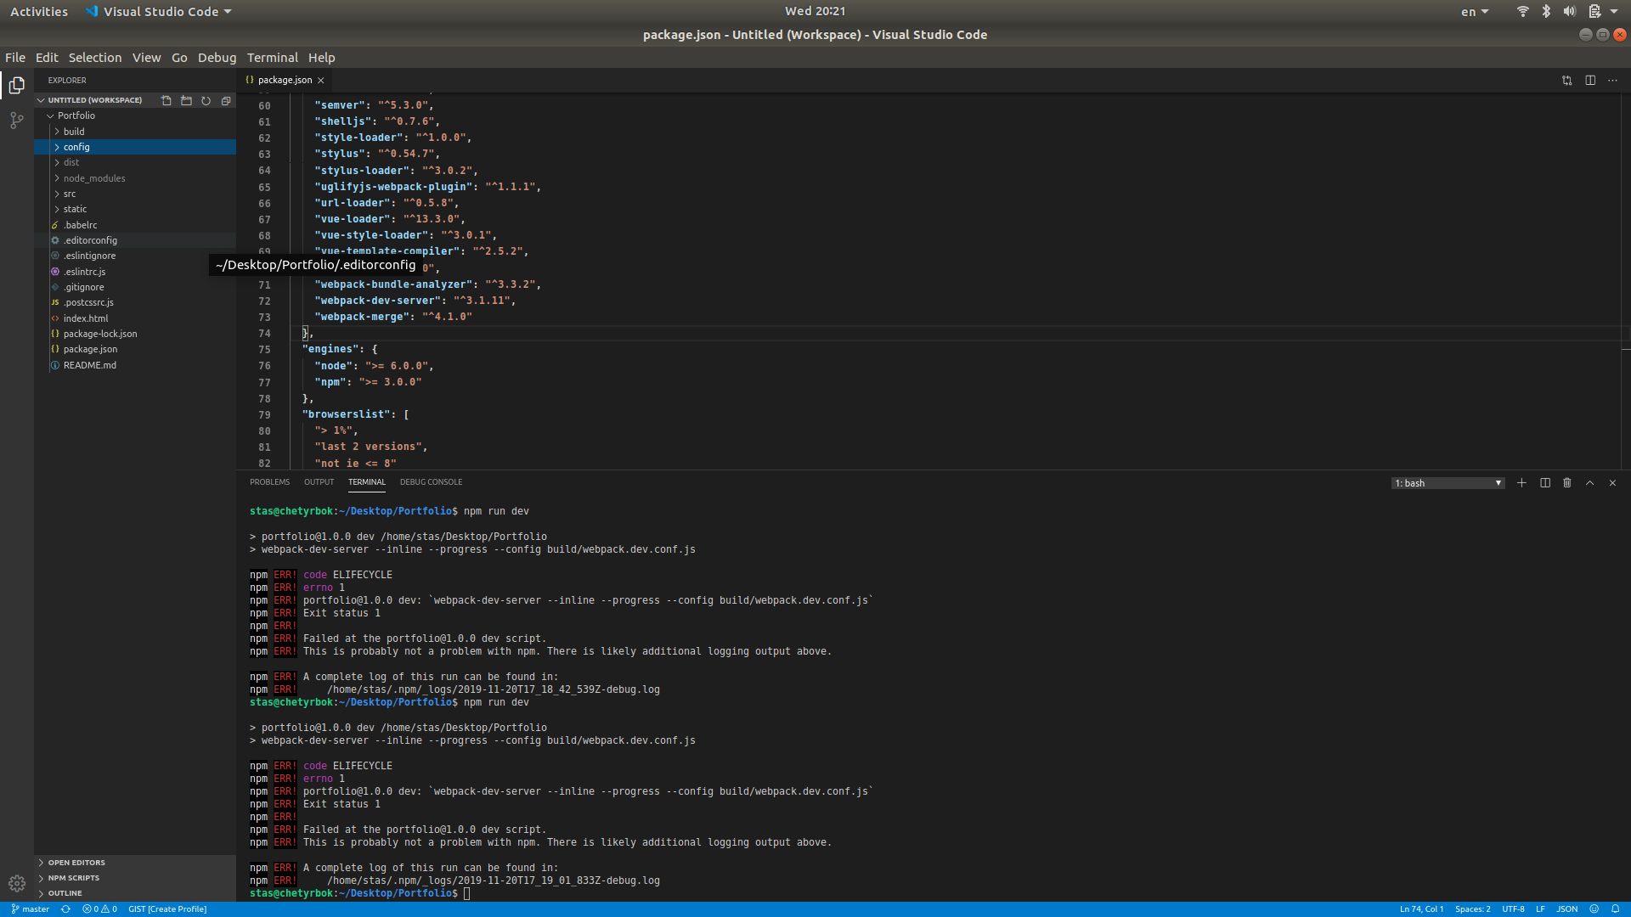
Task: Open the Go menu
Action: [x=179, y=58]
